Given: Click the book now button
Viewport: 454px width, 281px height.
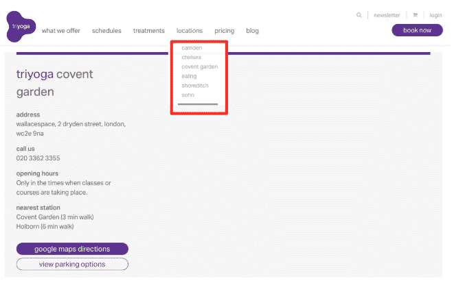Looking at the screenshot, I should tap(417, 30).
